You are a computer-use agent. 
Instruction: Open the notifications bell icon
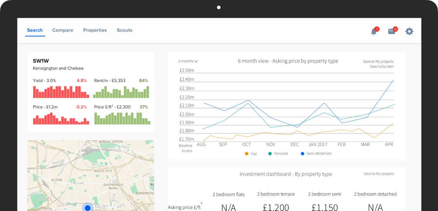tap(374, 31)
